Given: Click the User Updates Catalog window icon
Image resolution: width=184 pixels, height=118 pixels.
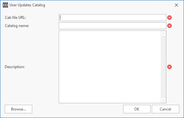Looking at the screenshot, I should 5,5.
